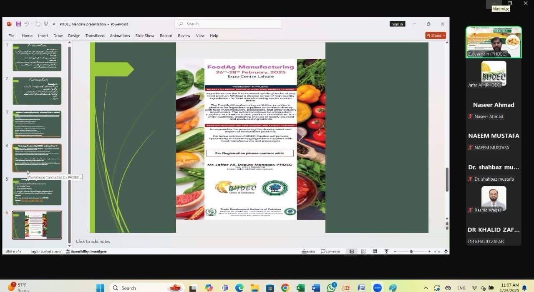Toggle Normal view in status bar
Viewport: 534px width, 292px height.
352,252
